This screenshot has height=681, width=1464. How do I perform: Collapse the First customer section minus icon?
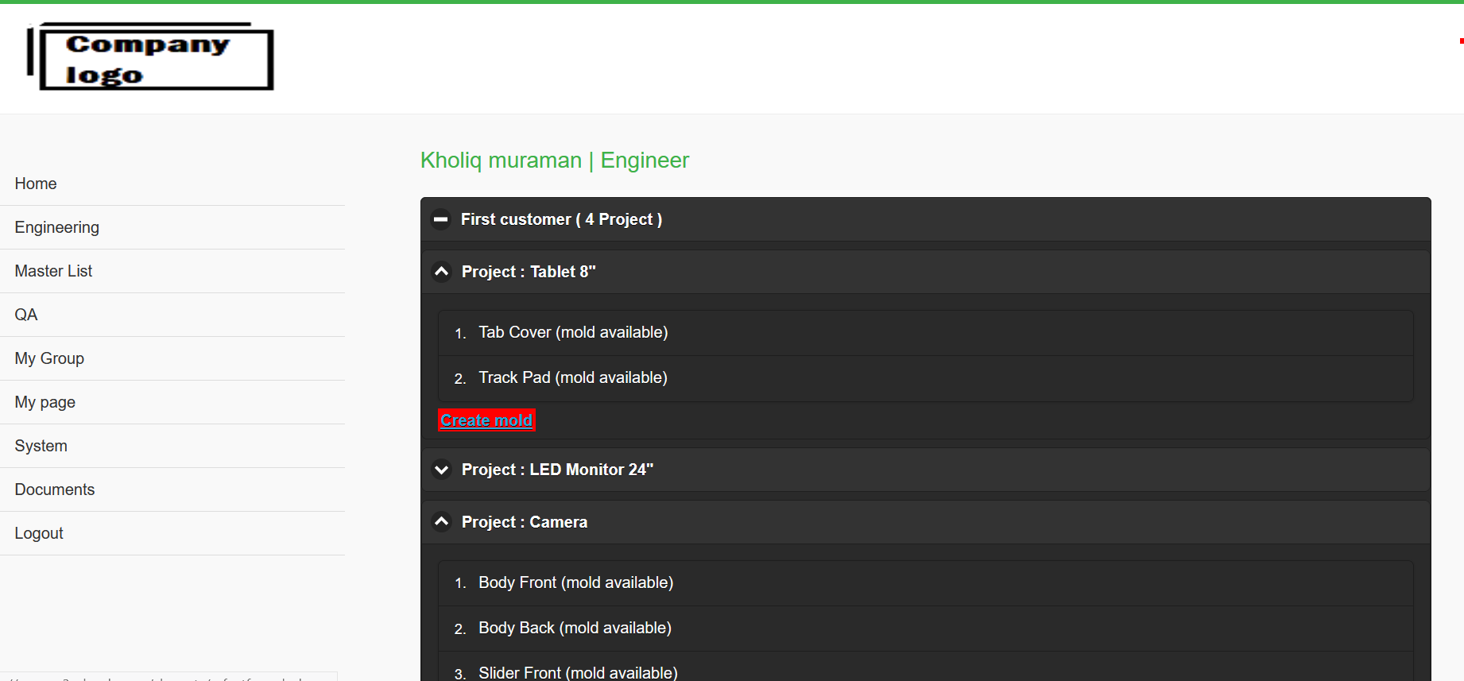coord(440,219)
